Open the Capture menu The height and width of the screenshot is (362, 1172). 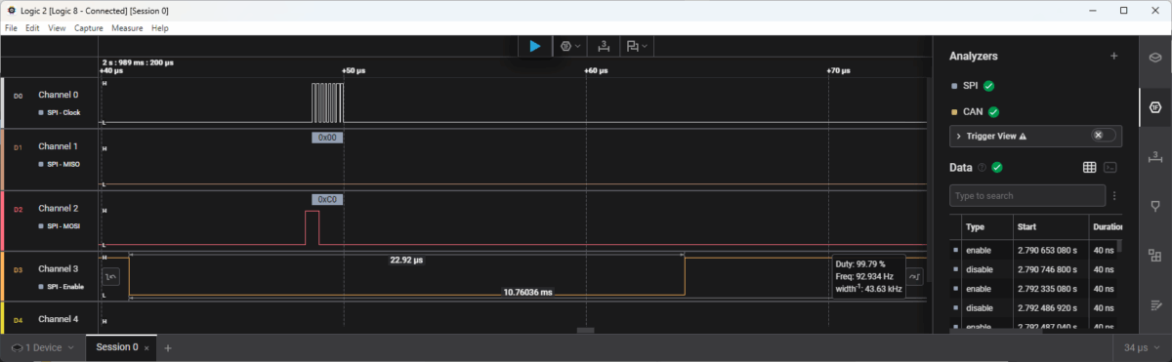(x=89, y=28)
